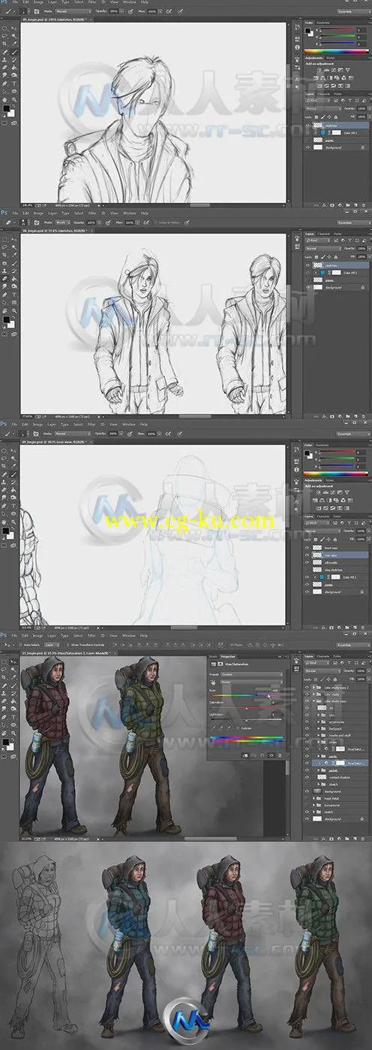
Task: Open the File menu in the 145% window
Action: [x=13, y=3]
